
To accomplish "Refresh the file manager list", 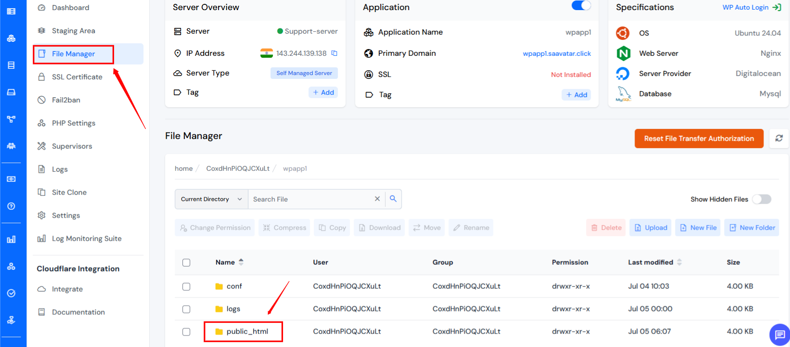I will click(x=779, y=139).
